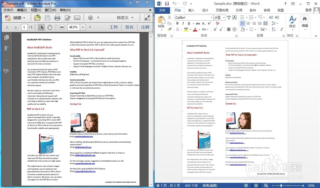Open Acrobat's View (视图) menu

(36, 10)
